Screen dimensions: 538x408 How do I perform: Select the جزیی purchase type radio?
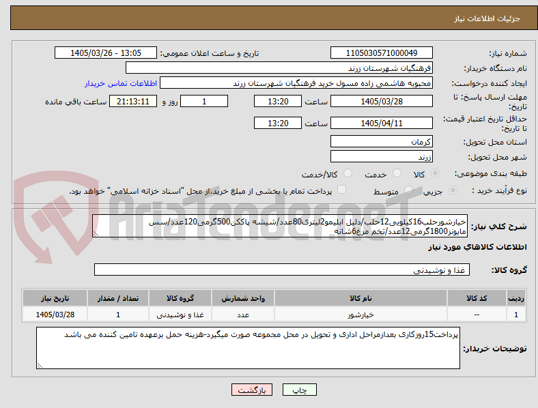[x=453, y=190]
